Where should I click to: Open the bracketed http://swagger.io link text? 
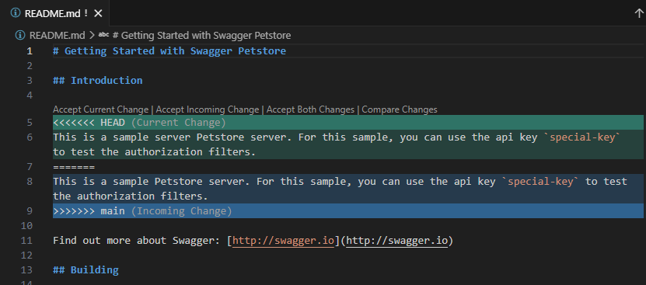283,241
